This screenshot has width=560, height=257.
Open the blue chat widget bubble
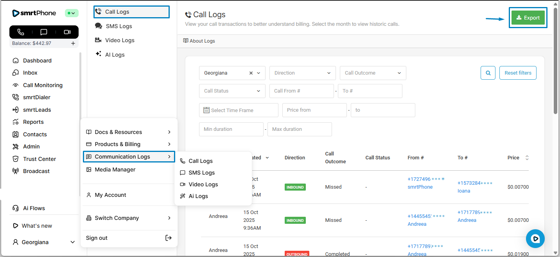click(535, 238)
